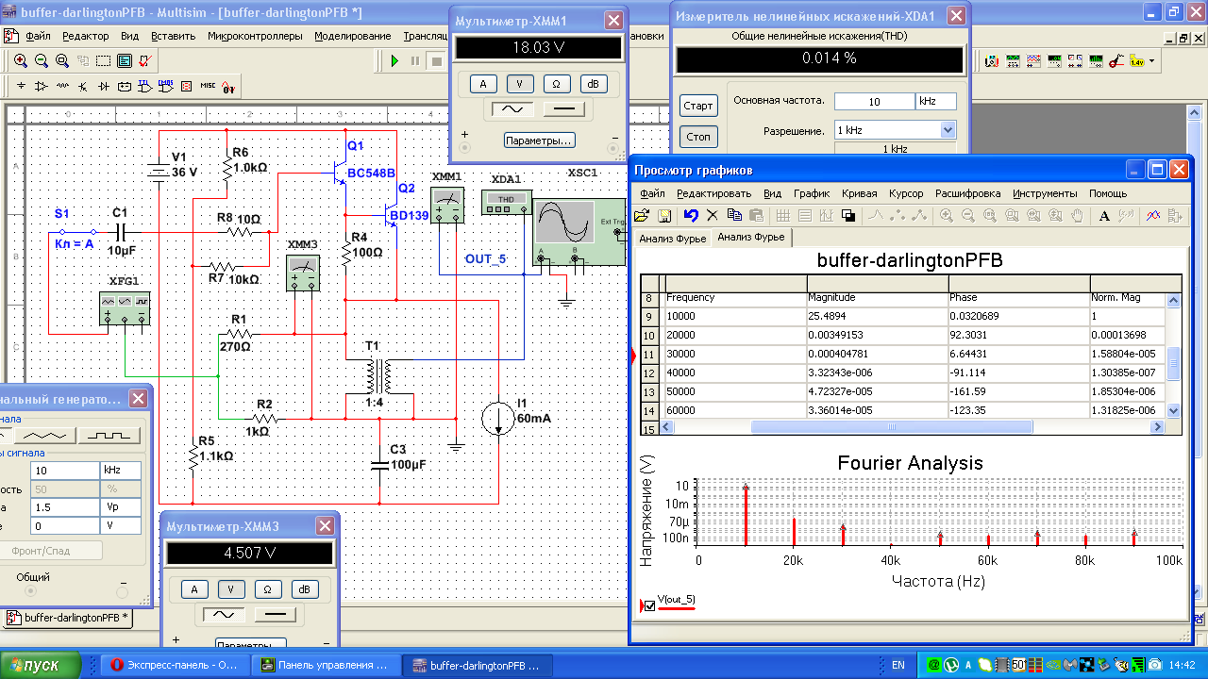1208x679 pixels.
Task: Start simulation with the green Run button
Action: 394,61
